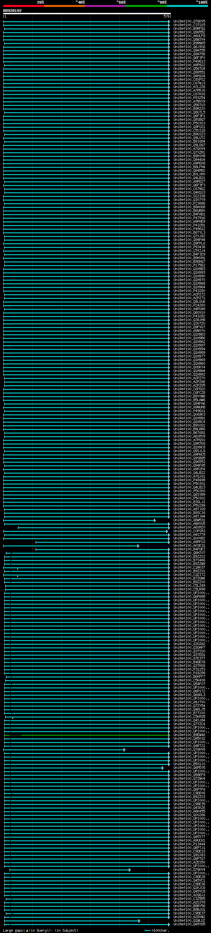Select hit UniRef100_P23686

click(189, 203)
